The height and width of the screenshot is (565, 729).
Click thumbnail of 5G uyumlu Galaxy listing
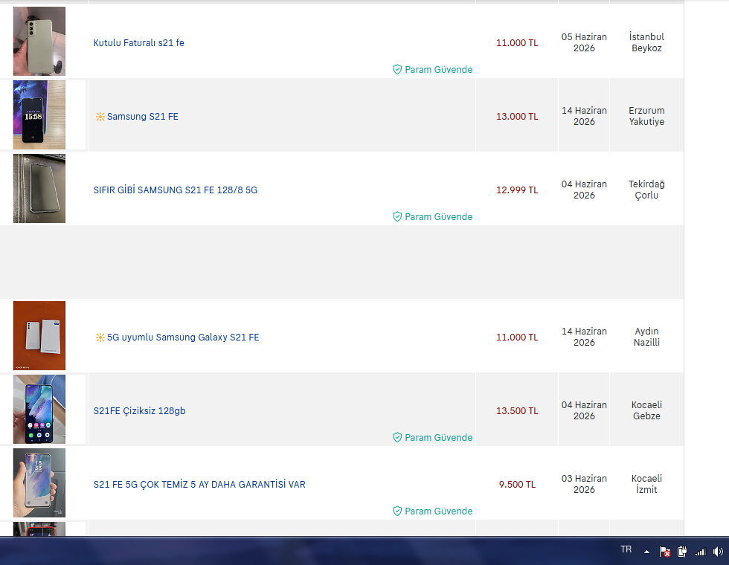click(x=39, y=335)
